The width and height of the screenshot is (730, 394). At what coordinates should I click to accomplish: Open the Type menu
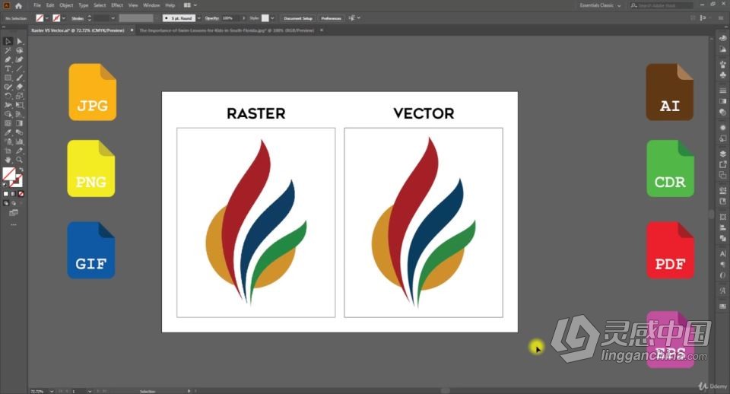[x=84, y=5]
